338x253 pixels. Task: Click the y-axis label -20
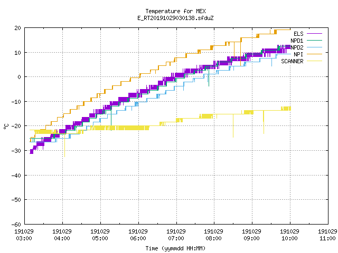coord(16,126)
